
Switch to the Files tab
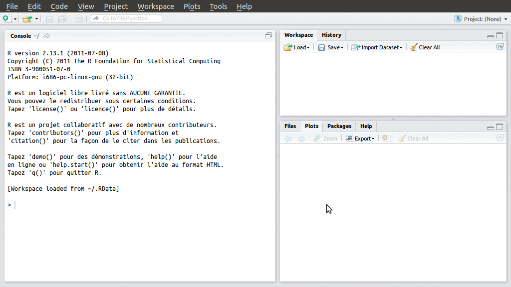coord(290,126)
